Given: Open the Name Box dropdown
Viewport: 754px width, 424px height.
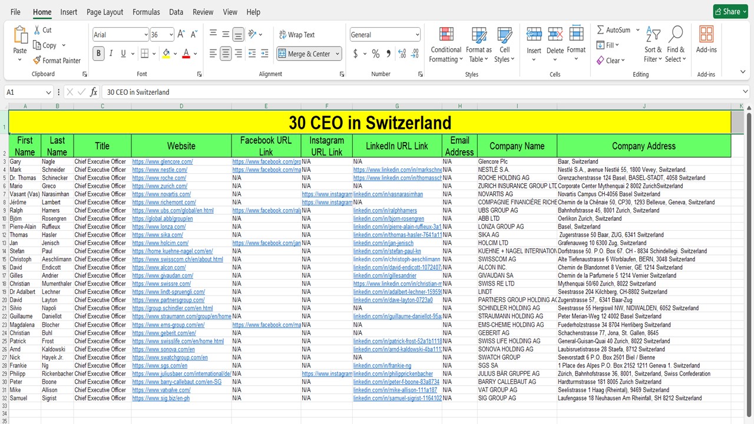Looking at the screenshot, I should tap(48, 92).
